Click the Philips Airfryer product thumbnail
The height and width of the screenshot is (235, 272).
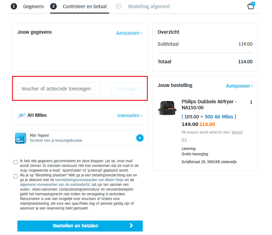(167, 108)
